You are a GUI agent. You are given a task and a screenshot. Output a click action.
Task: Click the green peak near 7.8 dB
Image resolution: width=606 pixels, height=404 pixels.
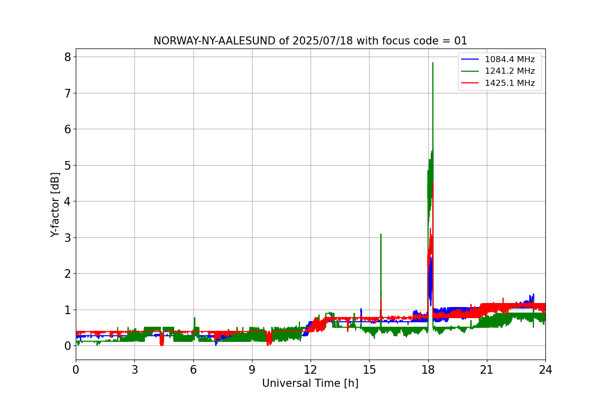(x=433, y=63)
